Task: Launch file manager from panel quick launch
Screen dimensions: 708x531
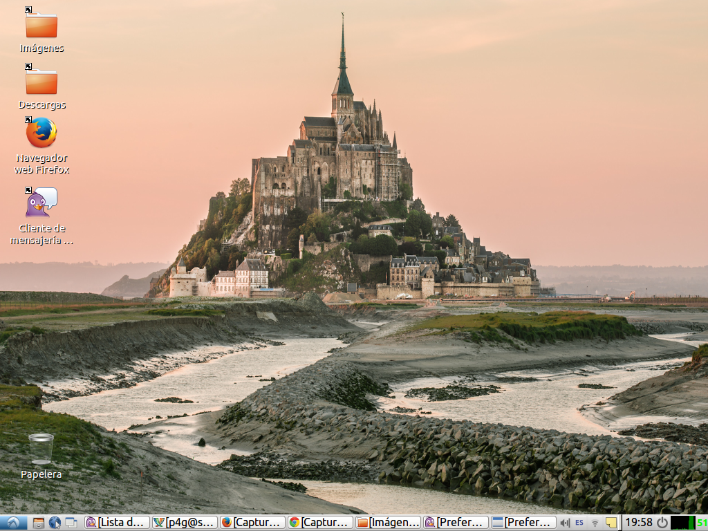Action: 39,523
